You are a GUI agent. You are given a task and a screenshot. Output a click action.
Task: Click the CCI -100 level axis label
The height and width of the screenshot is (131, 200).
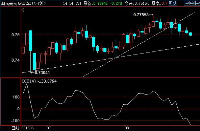[x=15, y=121]
